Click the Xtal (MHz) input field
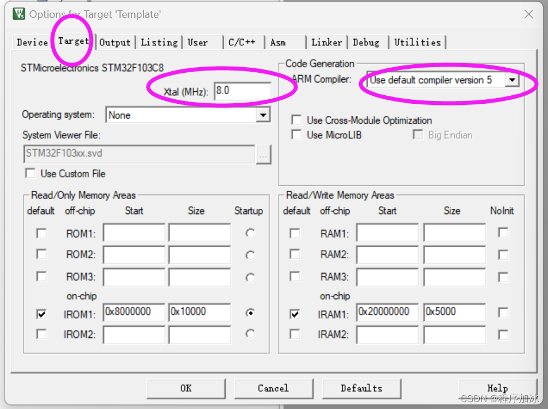The height and width of the screenshot is (409, 548). coord(242,91)
